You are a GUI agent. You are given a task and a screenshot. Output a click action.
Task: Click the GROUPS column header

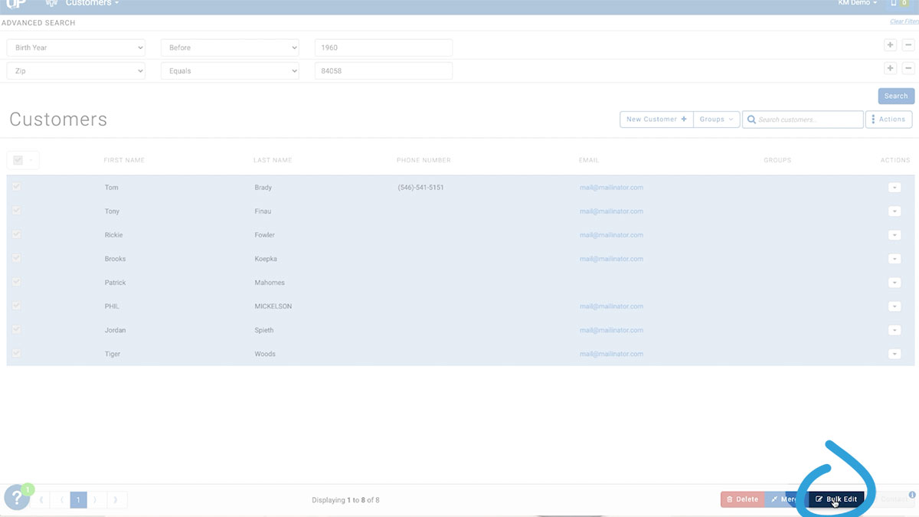[x=777, y=160]
